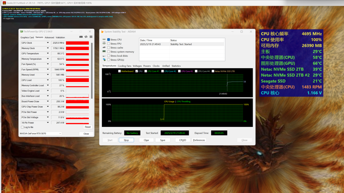Click the monitor icon beside Stress GPU(s)
This screenshot has height=193, width=344.
click(104, 60)
